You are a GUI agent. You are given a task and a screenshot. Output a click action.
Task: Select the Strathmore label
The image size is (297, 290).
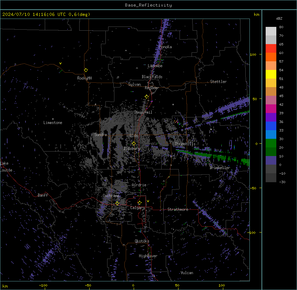(x=178, y=209)
